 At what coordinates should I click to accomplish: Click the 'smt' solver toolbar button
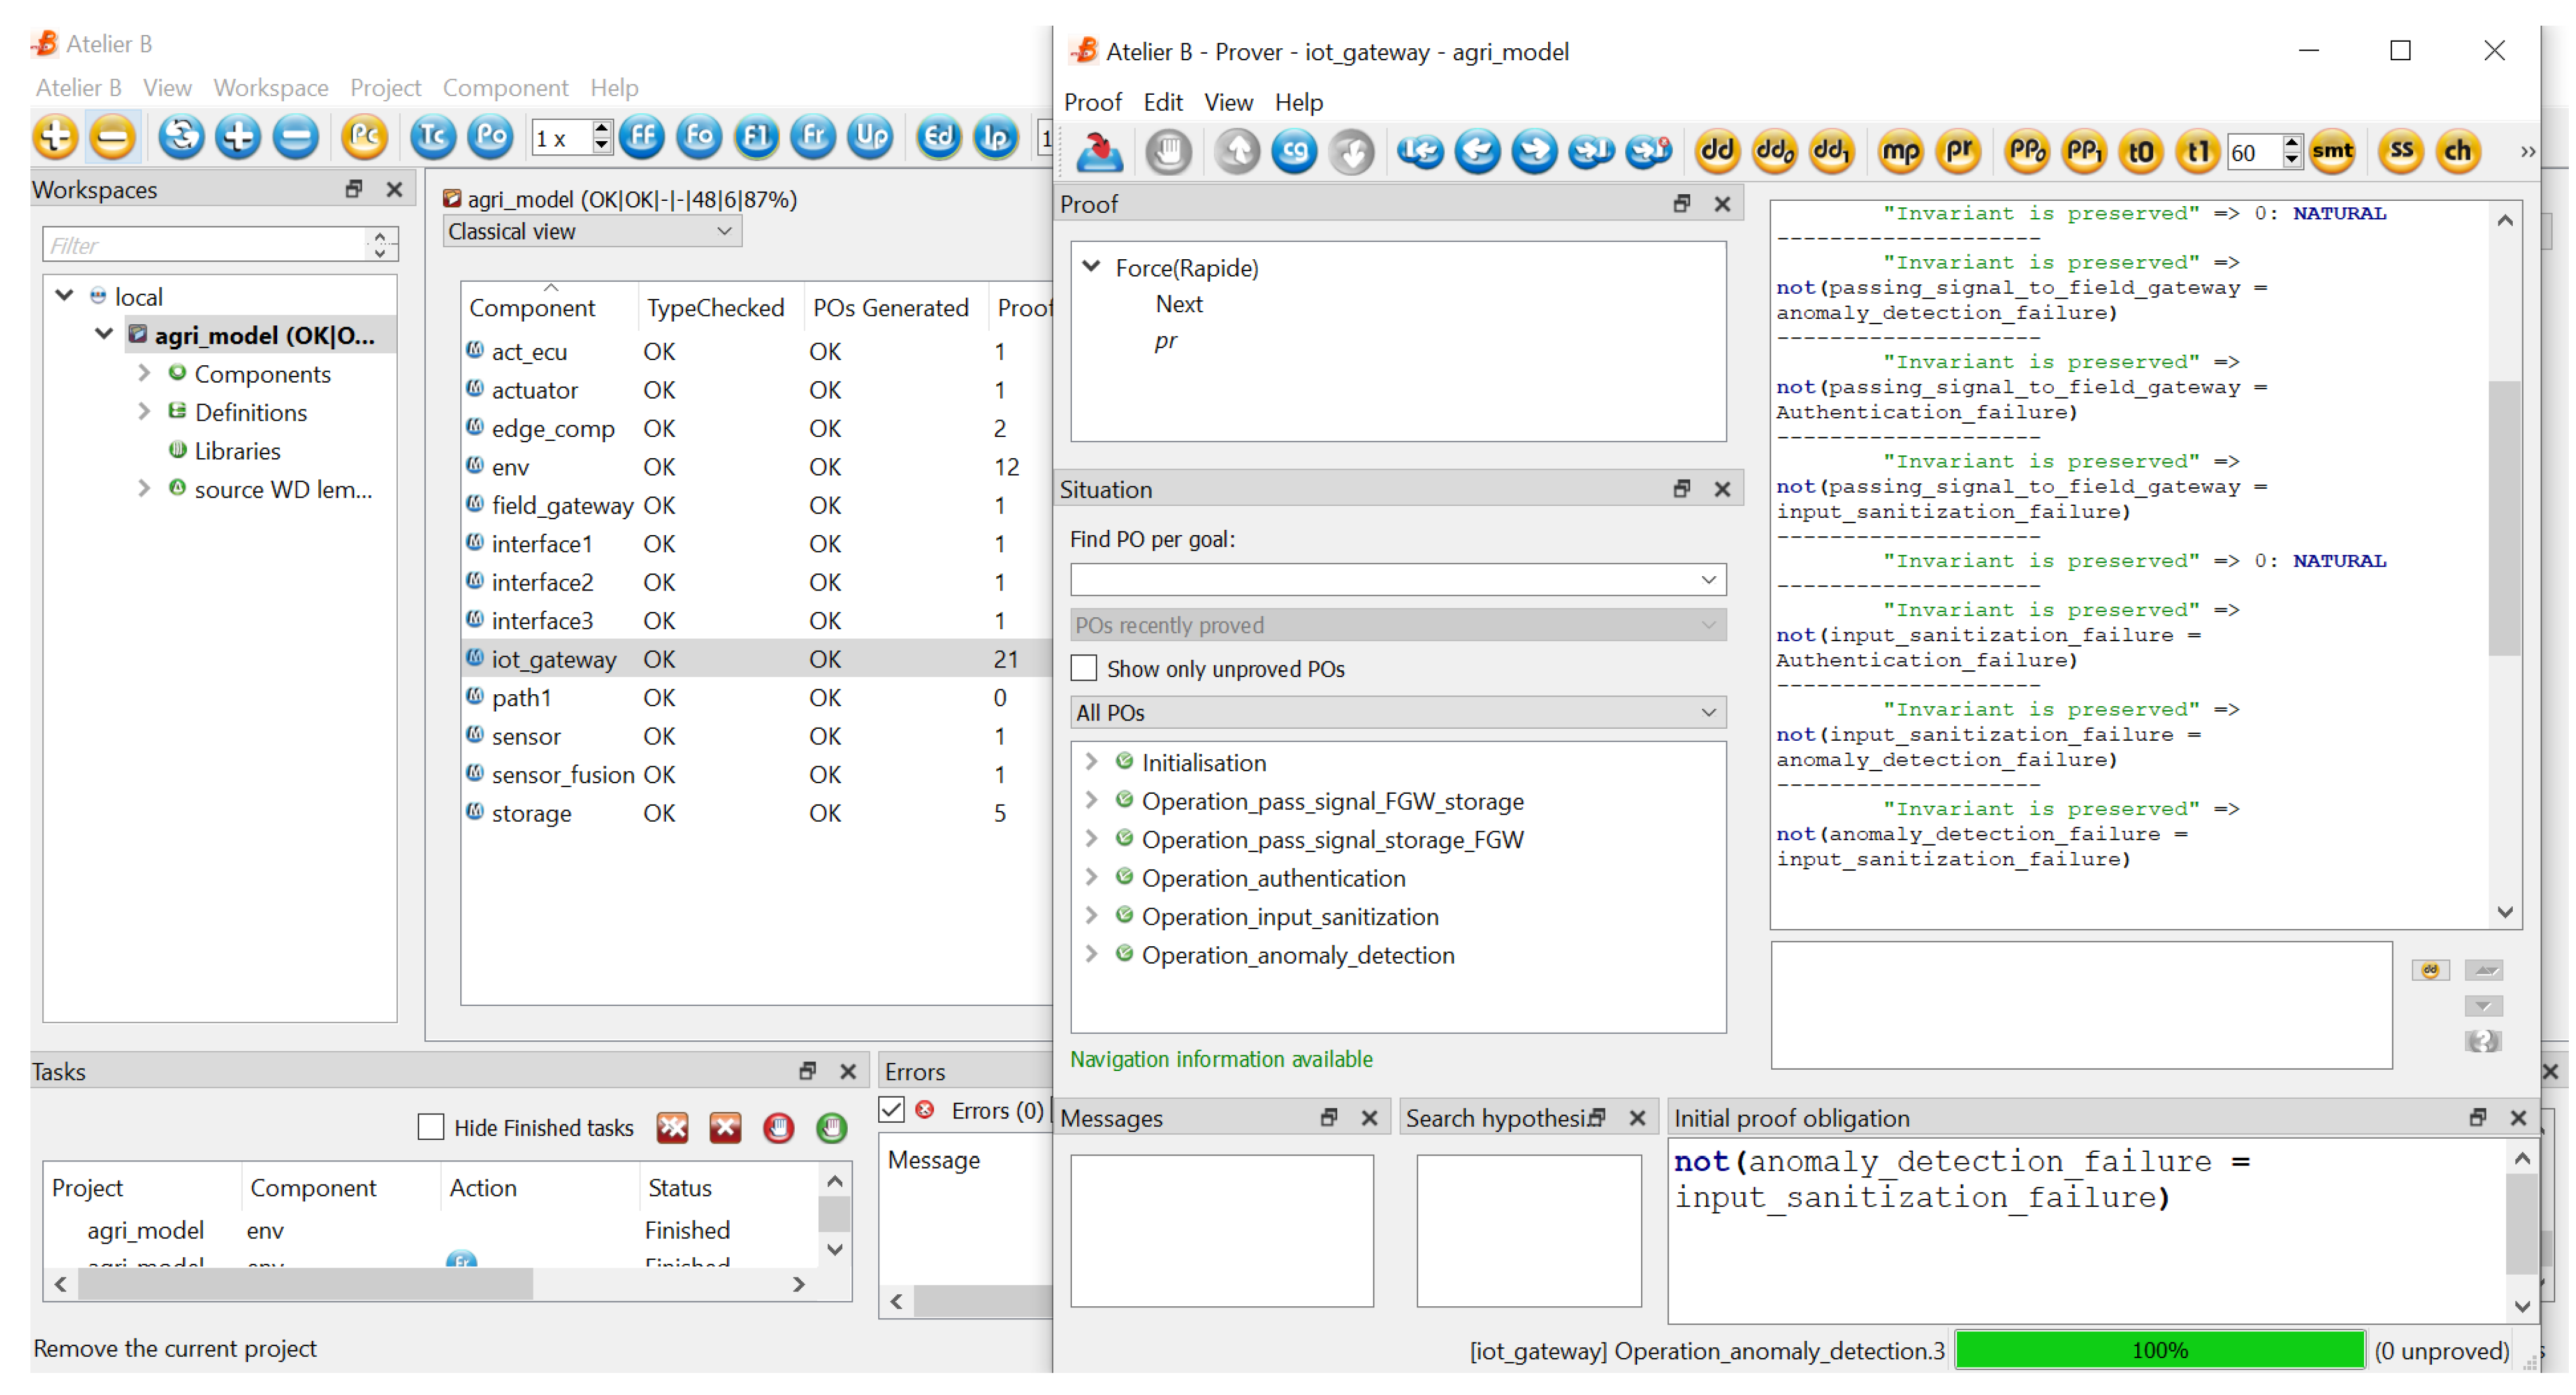coord(2331,152)
